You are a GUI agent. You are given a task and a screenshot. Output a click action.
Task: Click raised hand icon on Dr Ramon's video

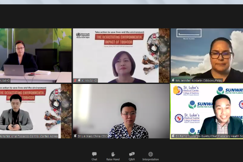175,90
